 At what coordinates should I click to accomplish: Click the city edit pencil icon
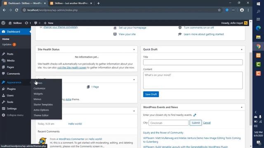pyautogui.click(x=195, y=115)
